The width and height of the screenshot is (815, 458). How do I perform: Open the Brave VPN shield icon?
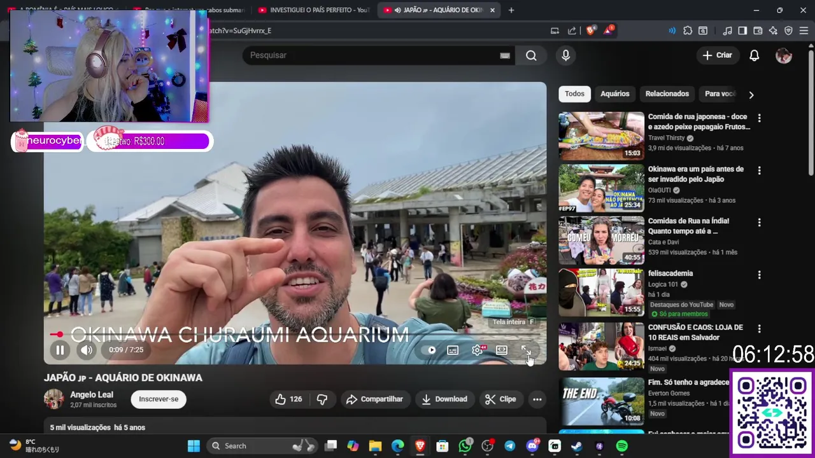point(788,31)
